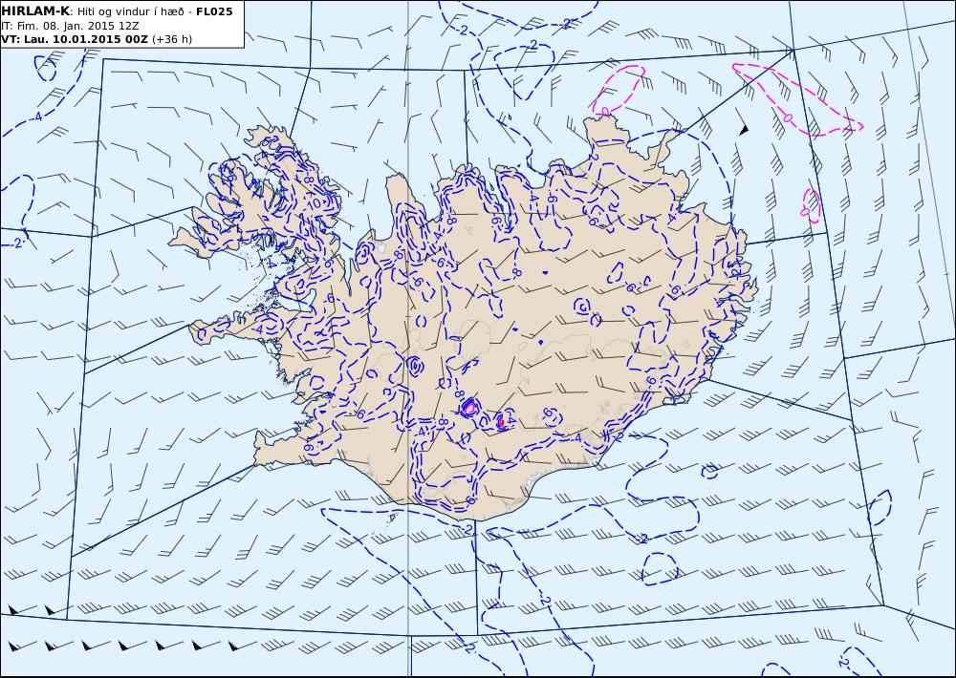This screenshot has height=678, width=956.
Task: Click the "VT: Lau. 10.01.2015 00Z" valid time
Action: (x=75, y=39)
